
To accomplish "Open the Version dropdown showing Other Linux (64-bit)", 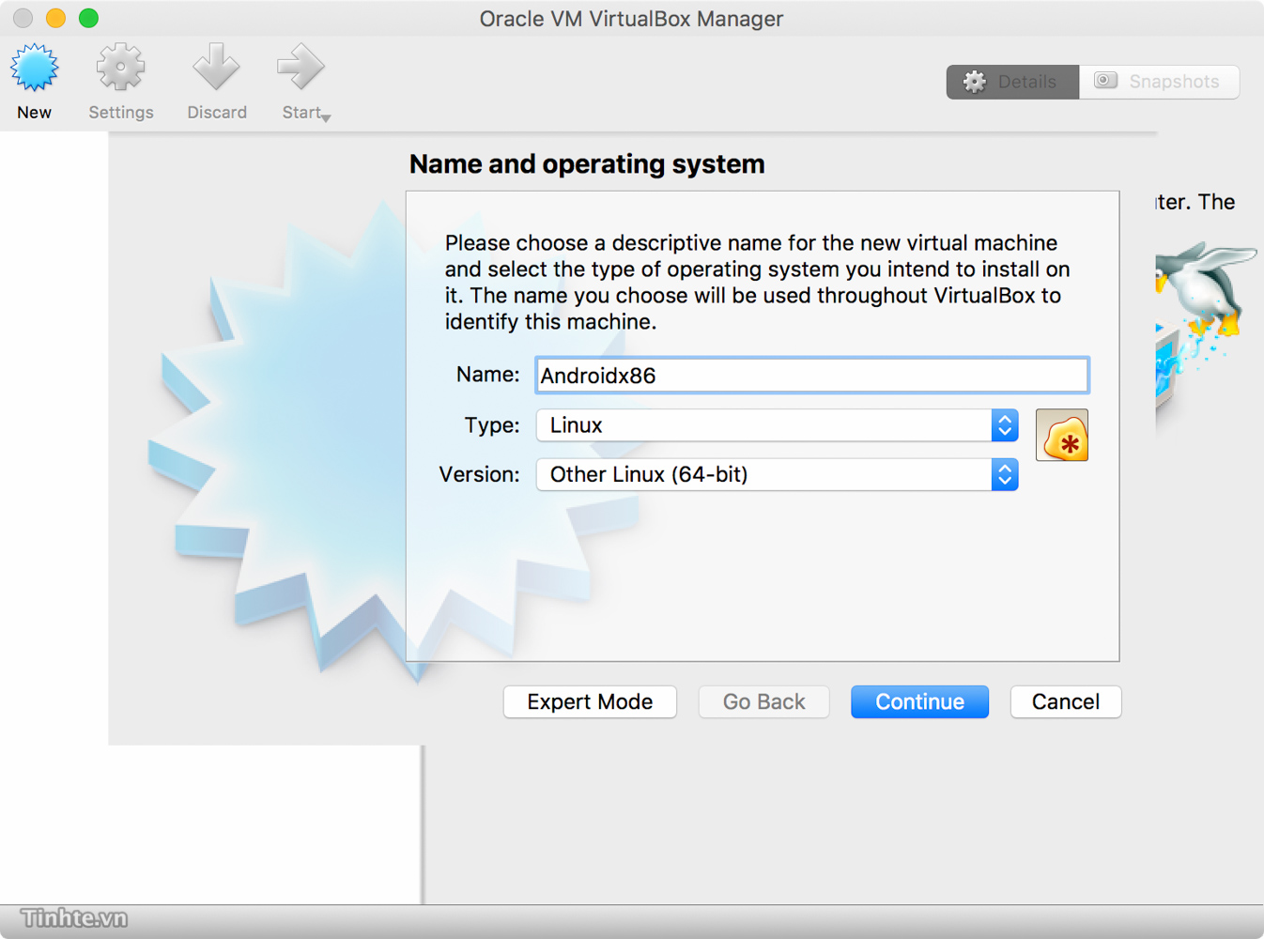I will [777, 474].
